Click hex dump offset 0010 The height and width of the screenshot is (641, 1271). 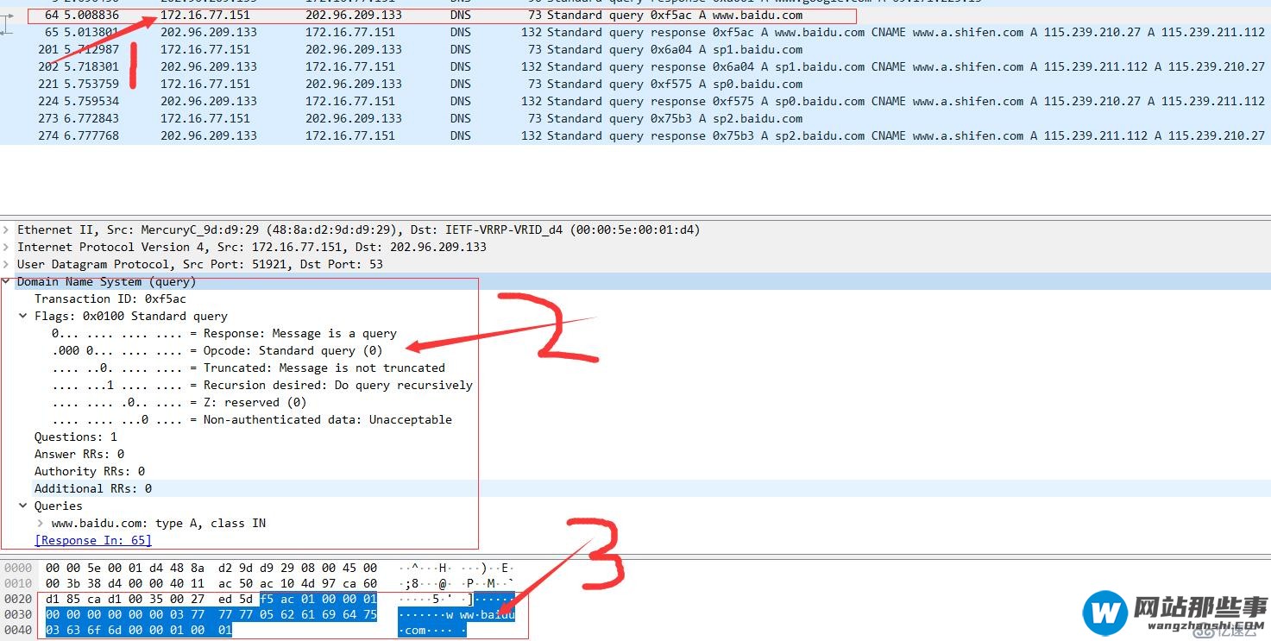point(18,583)
